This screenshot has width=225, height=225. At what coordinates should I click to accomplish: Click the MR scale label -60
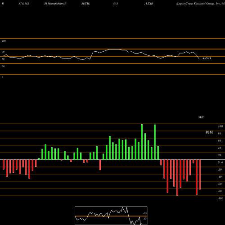click(x=220, y=184)
